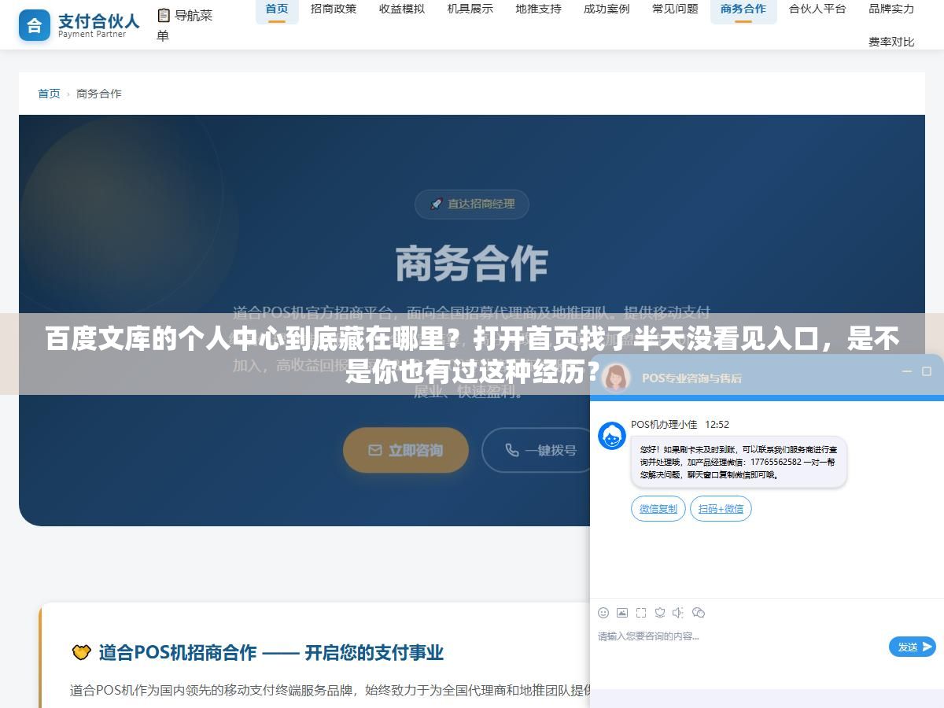Select the screenshot capture icon in chat
This screenshot has height=708, width=944.
point(641,612)
